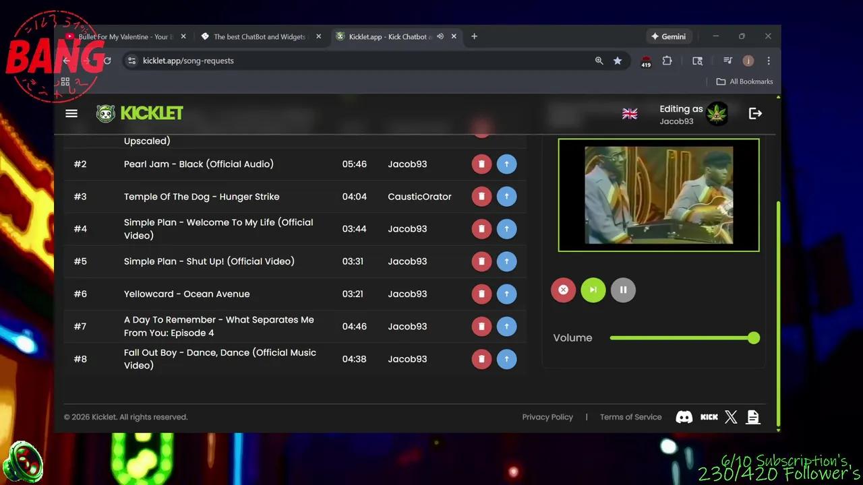The width and height of the screenshot is (863, 485).
Task: Delete Yellowcard - Ocean Avenue request
Action: click(x=481, y=294)
